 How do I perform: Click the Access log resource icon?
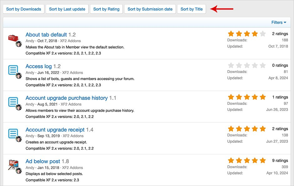pyautogui.click(x=13, y=70)
